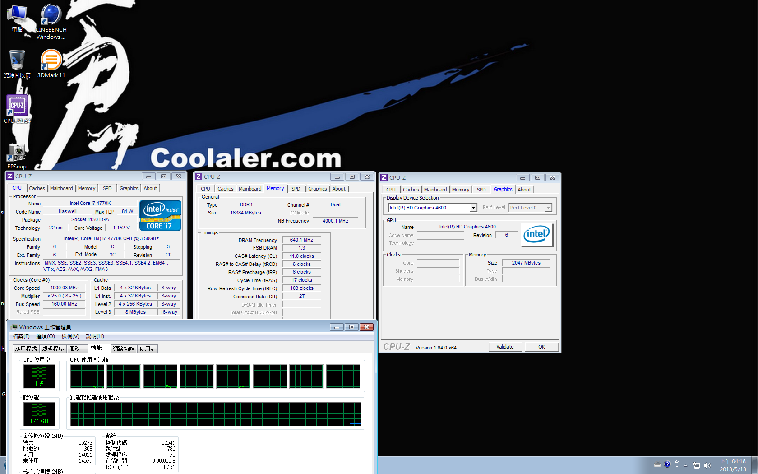Select About tab in Graphics CPU-Z window

tap(524, 190)
